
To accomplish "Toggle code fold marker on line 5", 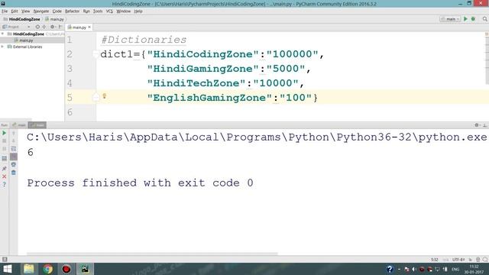I will [96, 98].
